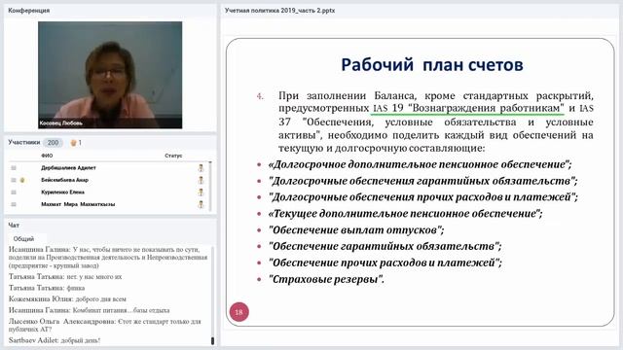623x350 pixels.
Task: Click the slide bullet "Долгосрочные обеспечения прочих расходов и платежей"
Action: pyautogui.click(x=423, y=196)
